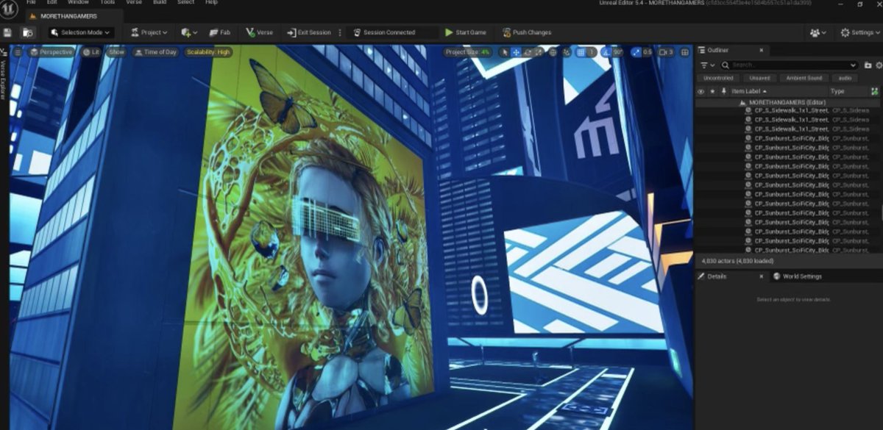Click the Project Size 4% indicator
The image size is (883, 430).
[468, 52]
